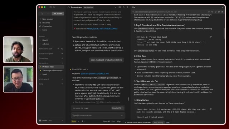Click the 'open /podcast-production skill.md' message
Screen dimensions: 229x129
[107, 60]
